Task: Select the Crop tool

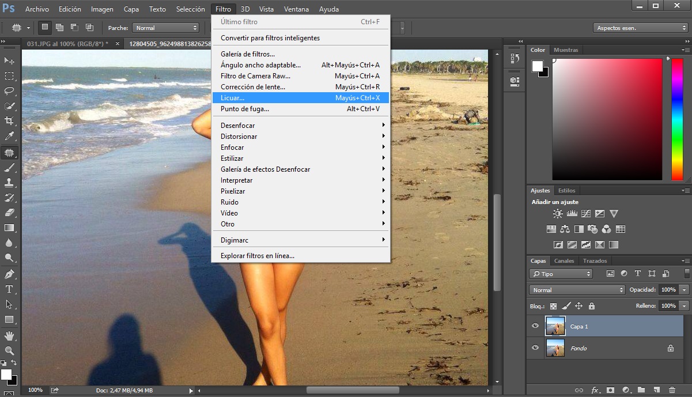Action: tap(9, 121)
